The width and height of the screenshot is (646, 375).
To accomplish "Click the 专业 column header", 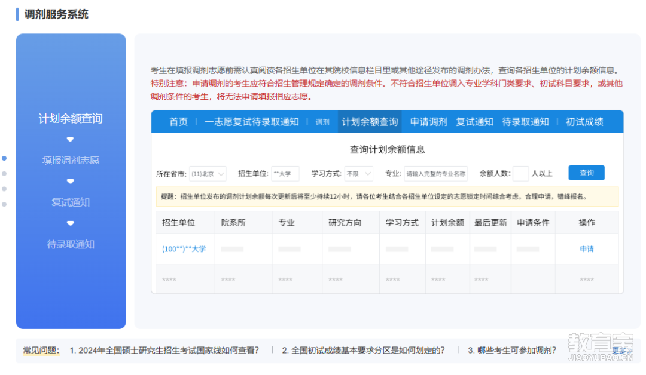I will (x=287, y=223).
